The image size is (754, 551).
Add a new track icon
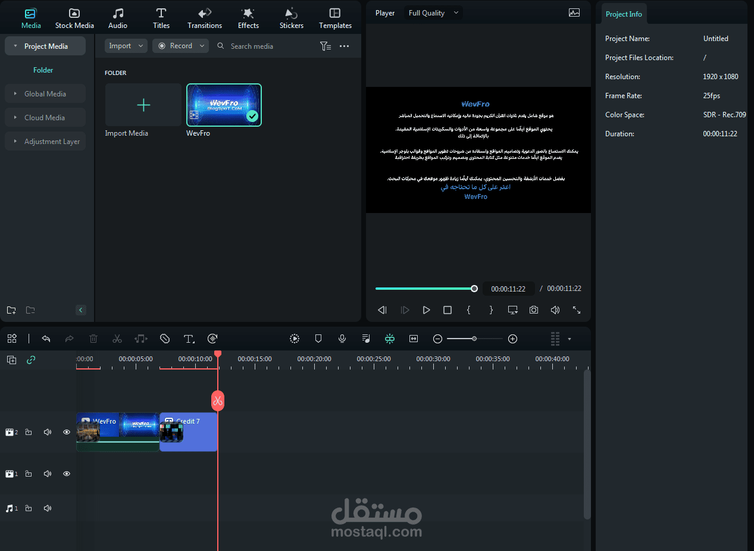click(11, 359)
